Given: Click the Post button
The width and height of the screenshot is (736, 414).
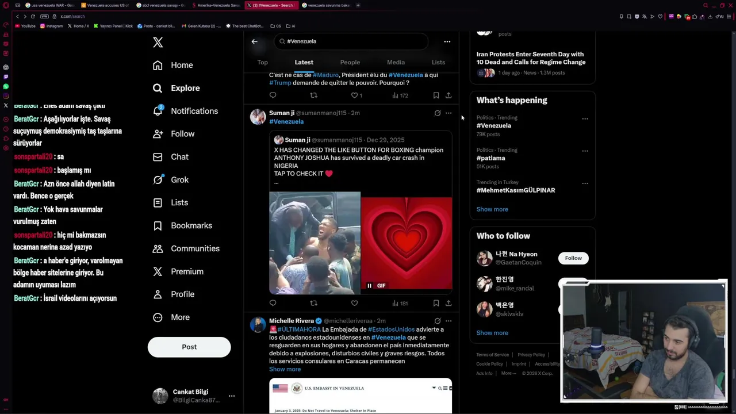Looking at the screenshot, I should (189, 347).
